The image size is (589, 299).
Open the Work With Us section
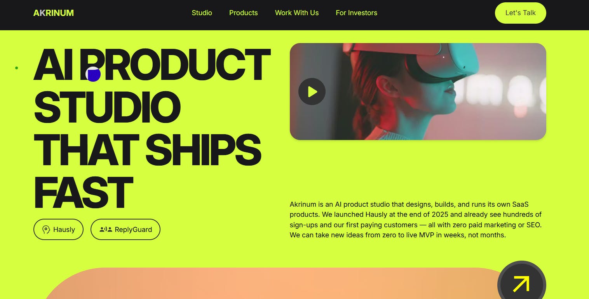tap(297, 13)
